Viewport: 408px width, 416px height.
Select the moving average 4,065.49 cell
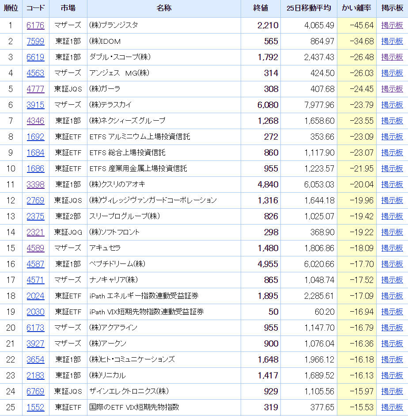(x=309, y=26)
